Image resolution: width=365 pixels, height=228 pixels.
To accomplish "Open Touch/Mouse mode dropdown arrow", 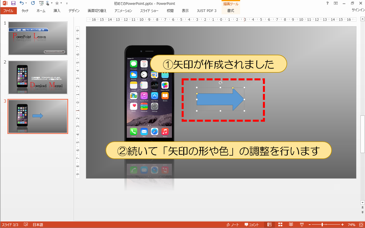I will click(x=52, y=3).
